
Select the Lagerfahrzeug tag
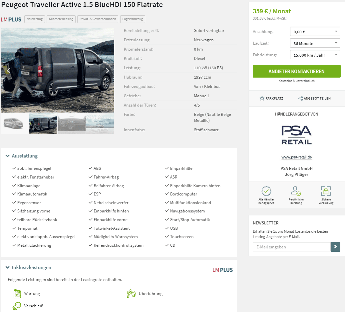pyautogui.click(x=133, y=19)
